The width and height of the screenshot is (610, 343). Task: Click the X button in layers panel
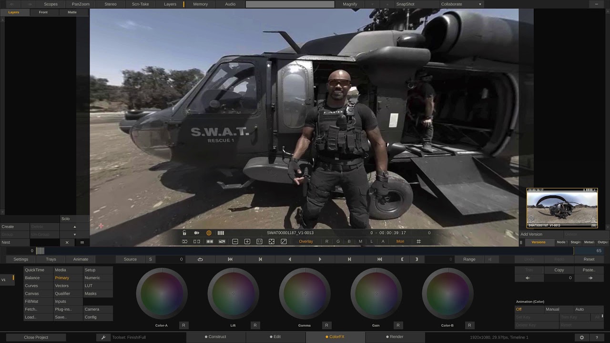(67, 242)
